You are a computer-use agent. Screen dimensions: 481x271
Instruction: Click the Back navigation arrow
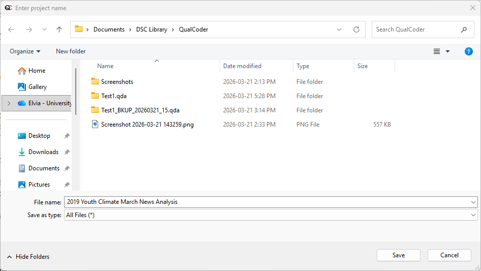click(x=11, y=29)
